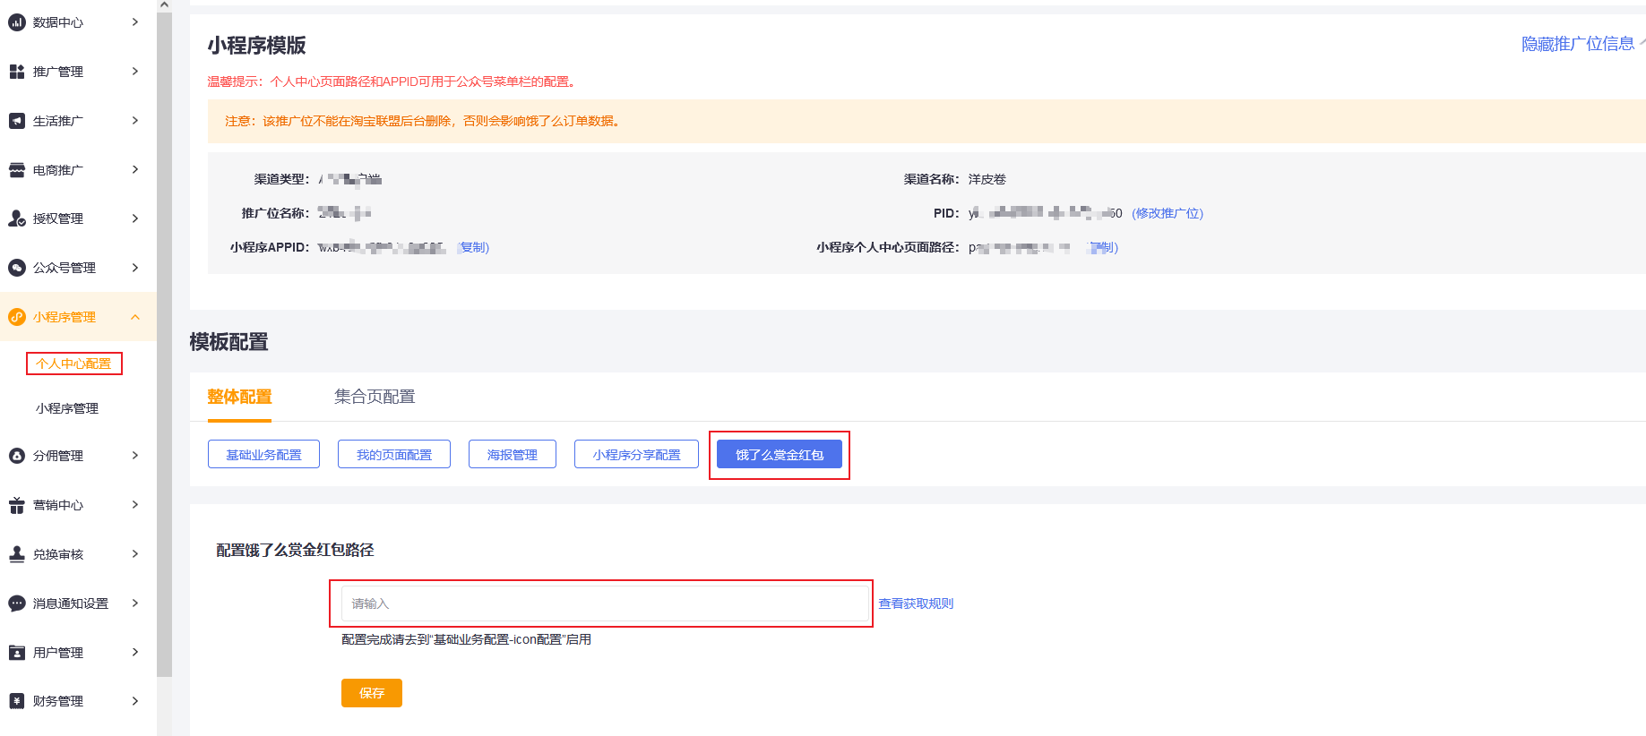Expand the 数据中心 menu chevron

pos(135,21)
